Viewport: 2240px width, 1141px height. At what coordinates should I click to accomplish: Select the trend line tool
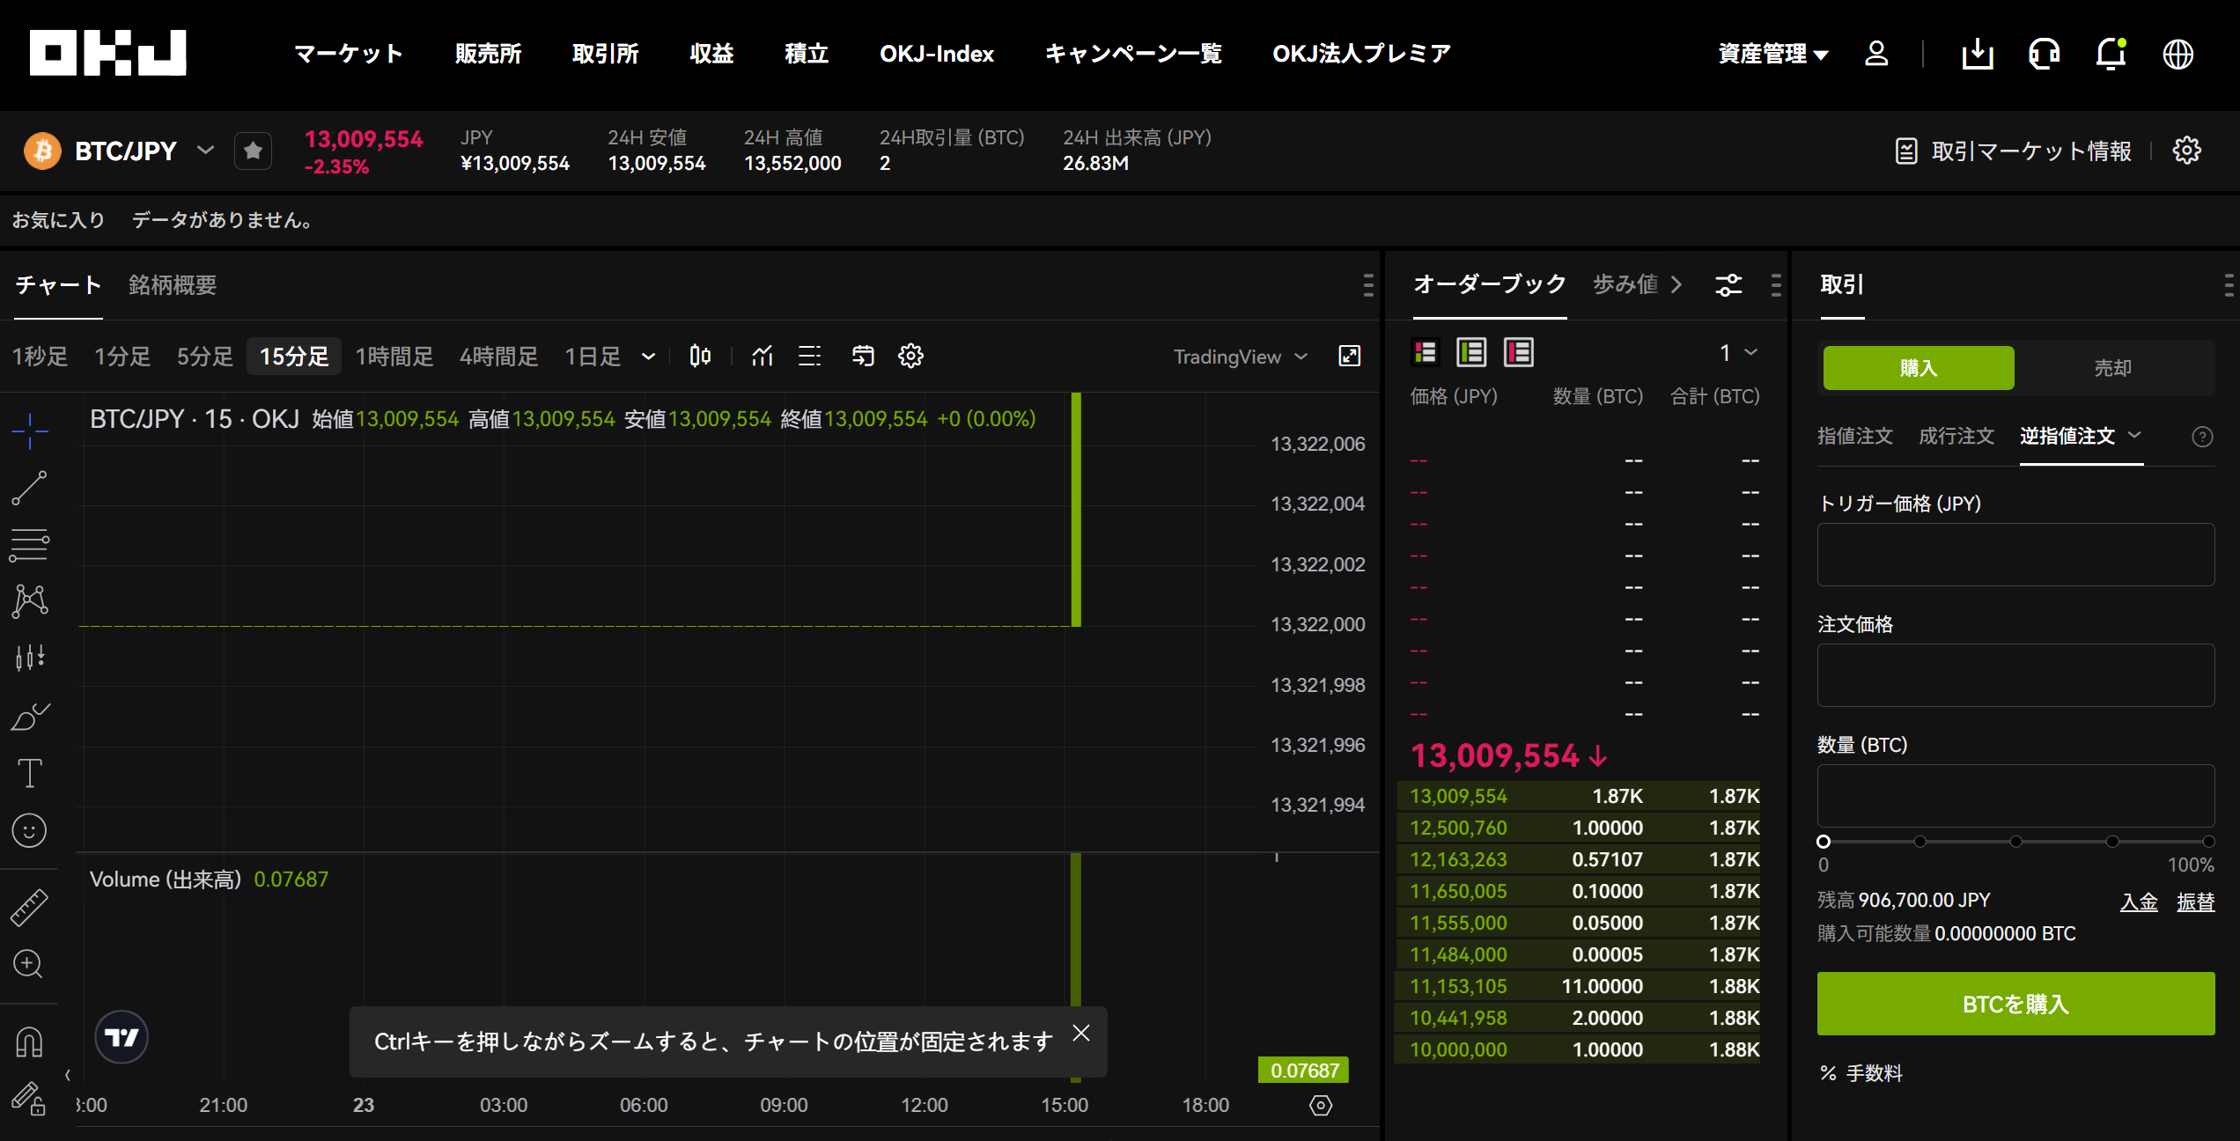(x=30, y=488)
